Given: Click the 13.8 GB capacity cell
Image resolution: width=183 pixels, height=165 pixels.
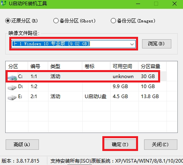Looking at the screenshot, I should [150, 97].
